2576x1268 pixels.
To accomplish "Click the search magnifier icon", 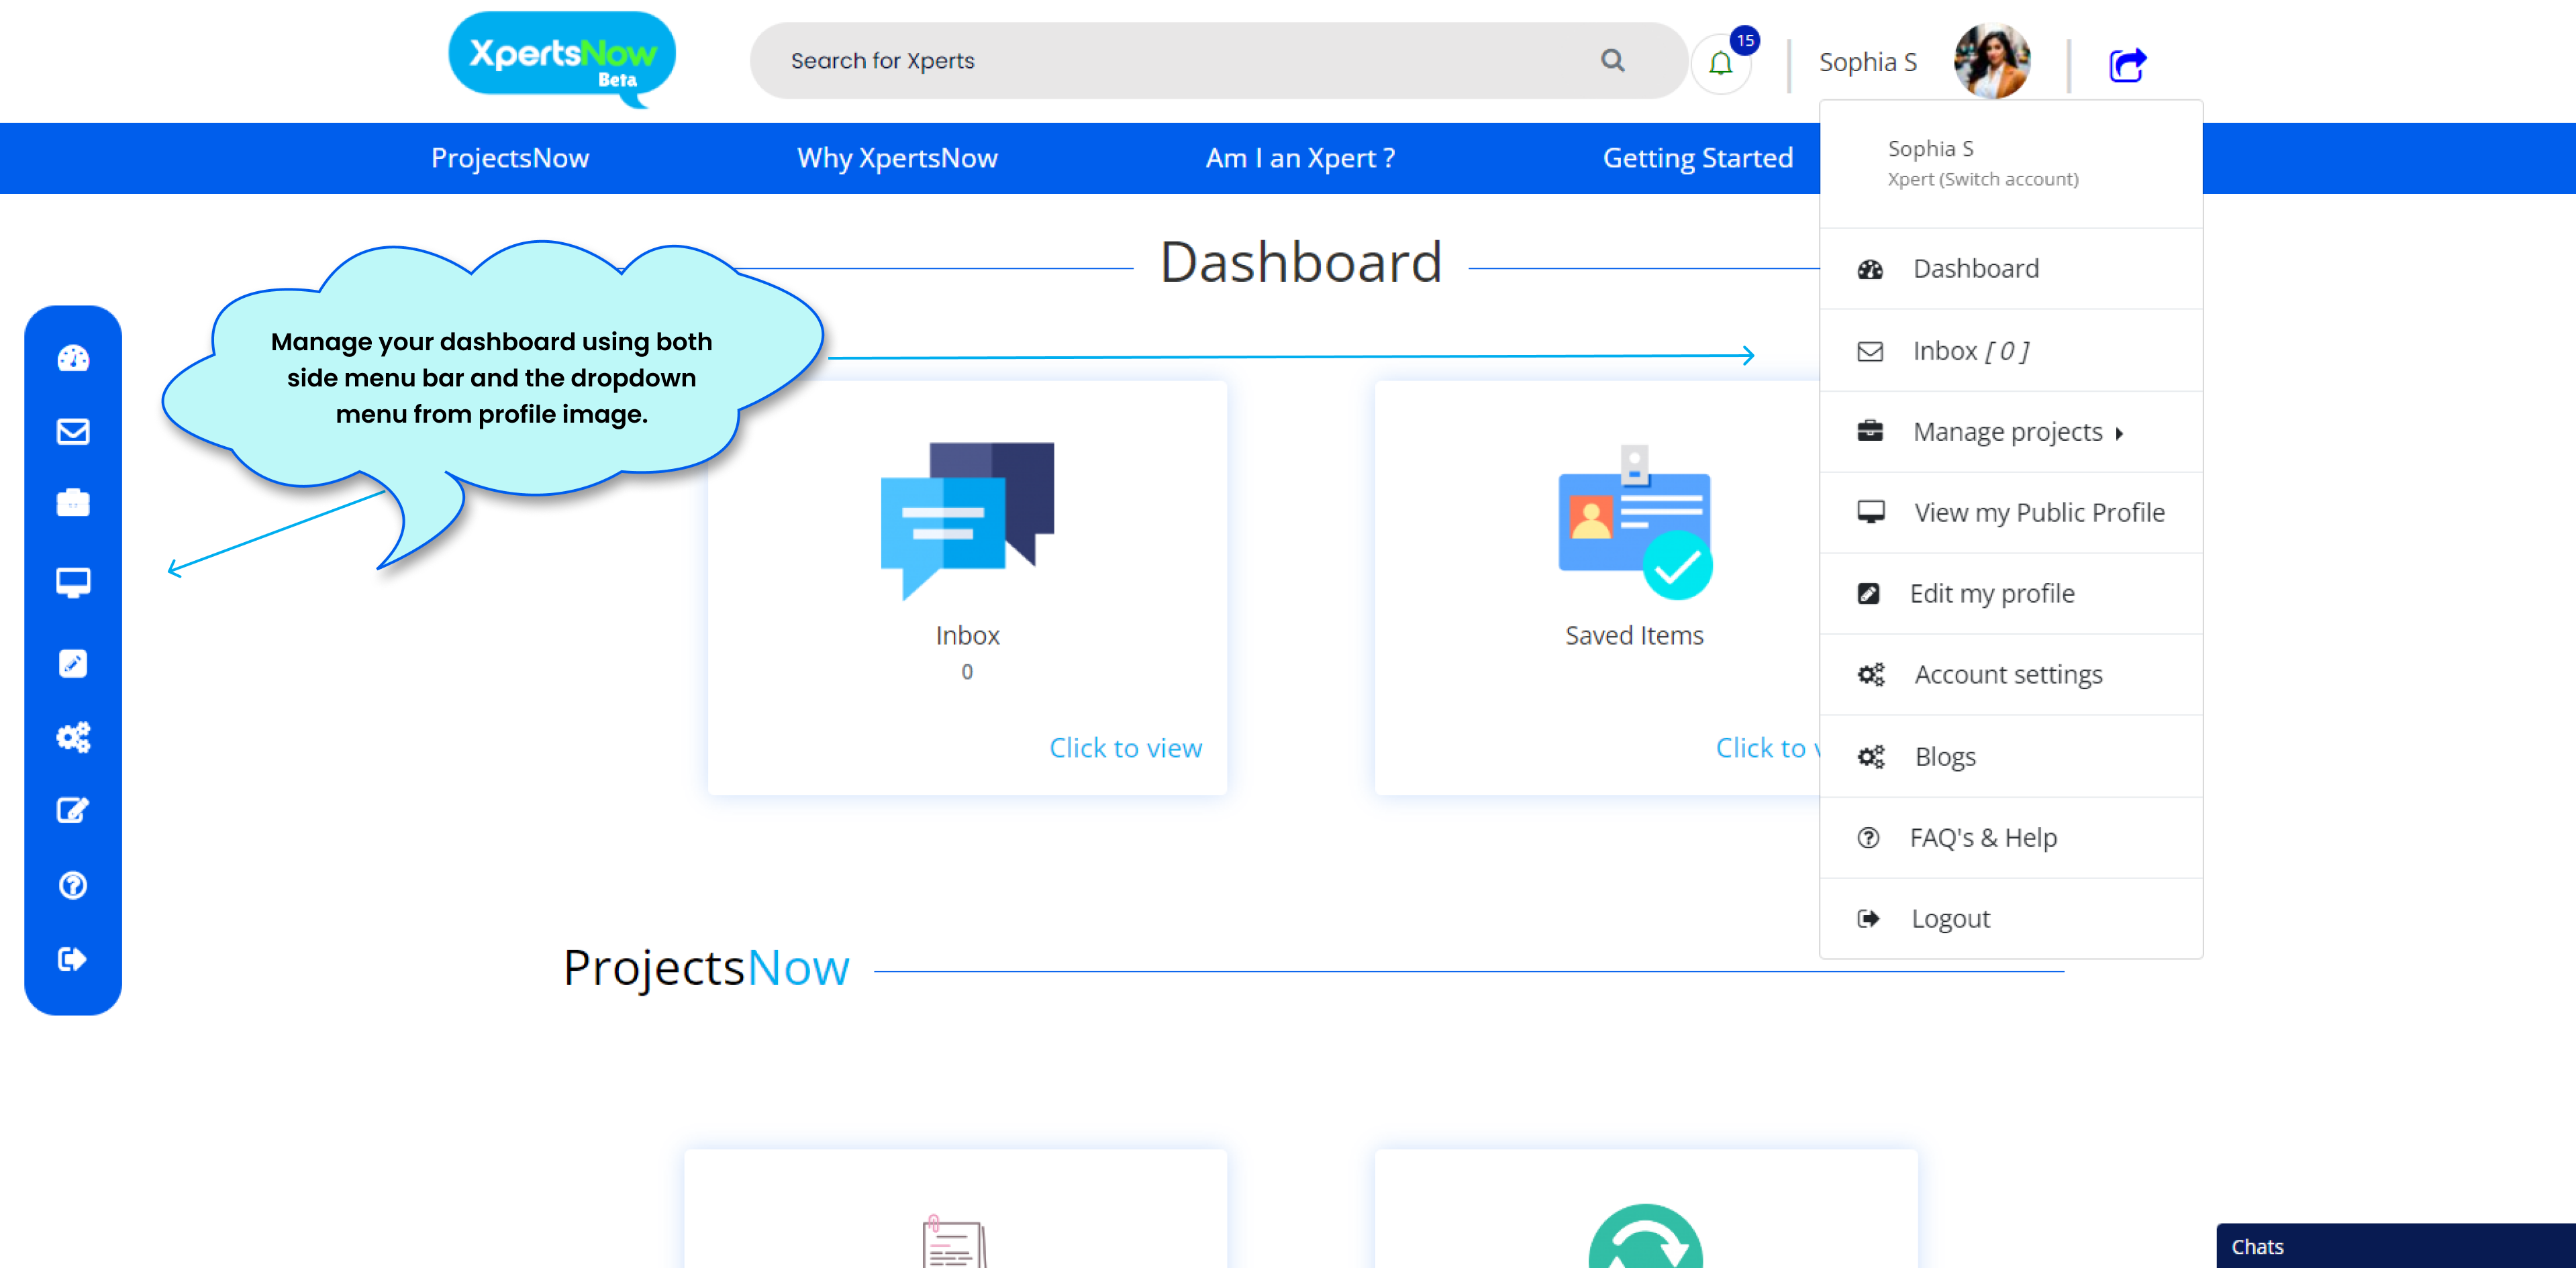I will [1612, 61].
